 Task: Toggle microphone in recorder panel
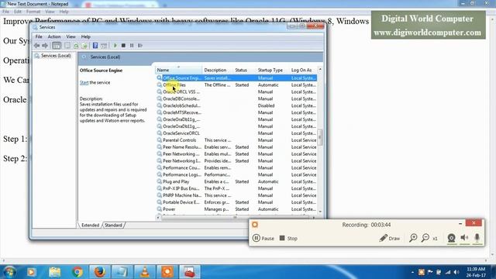(x=477, y=238)
